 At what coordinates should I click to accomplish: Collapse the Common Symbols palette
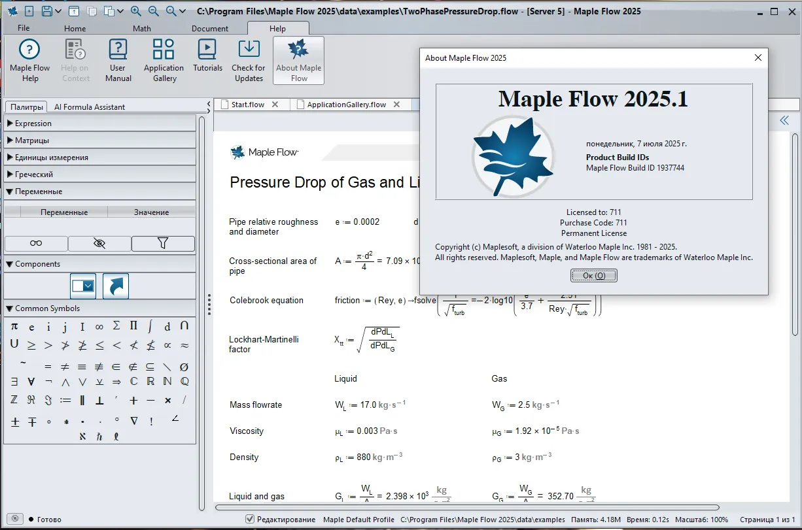point(99,308)
